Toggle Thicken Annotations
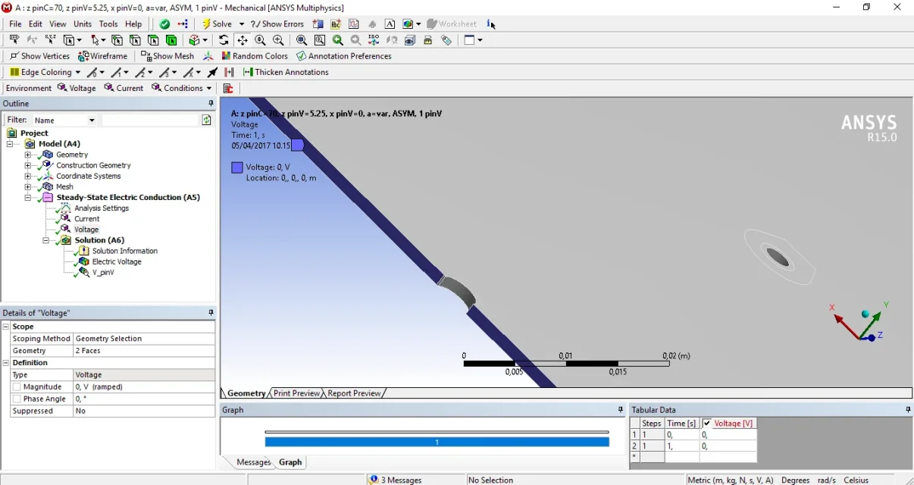Screen dimensions: 914x485 tap(286, 72)
